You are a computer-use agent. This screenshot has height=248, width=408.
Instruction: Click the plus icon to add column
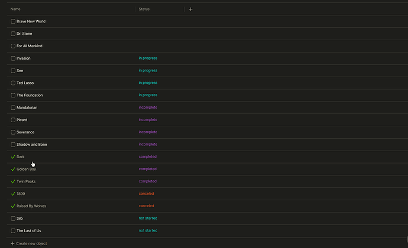[190, 9]
